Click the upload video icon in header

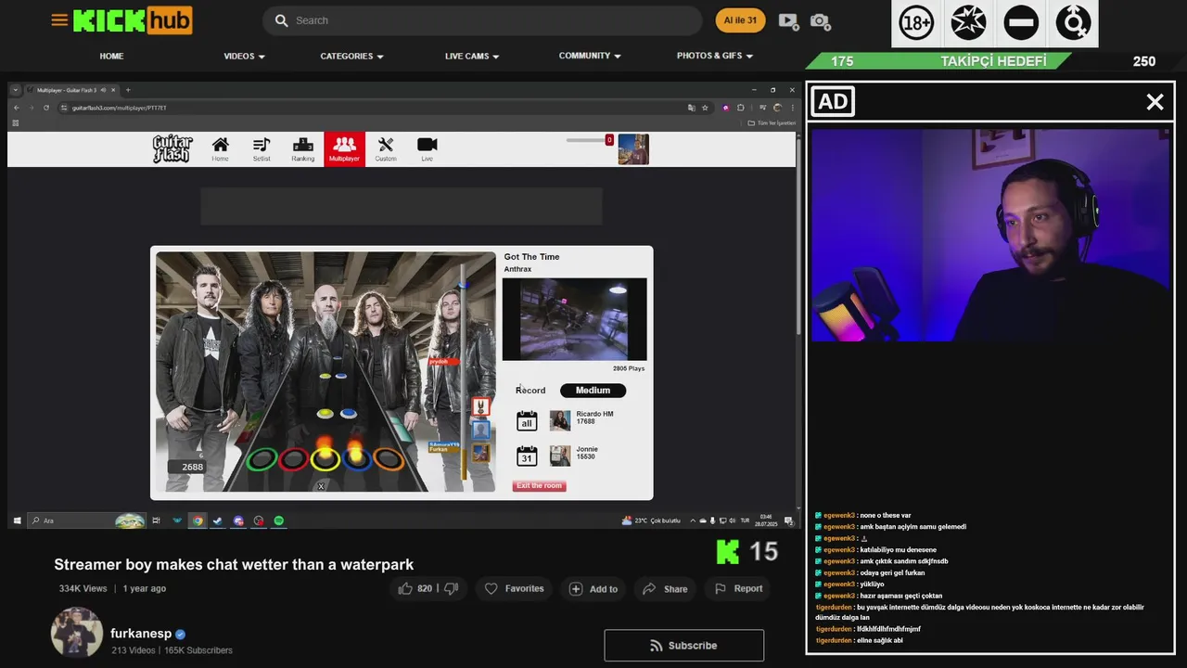click(x=788, y=20)
